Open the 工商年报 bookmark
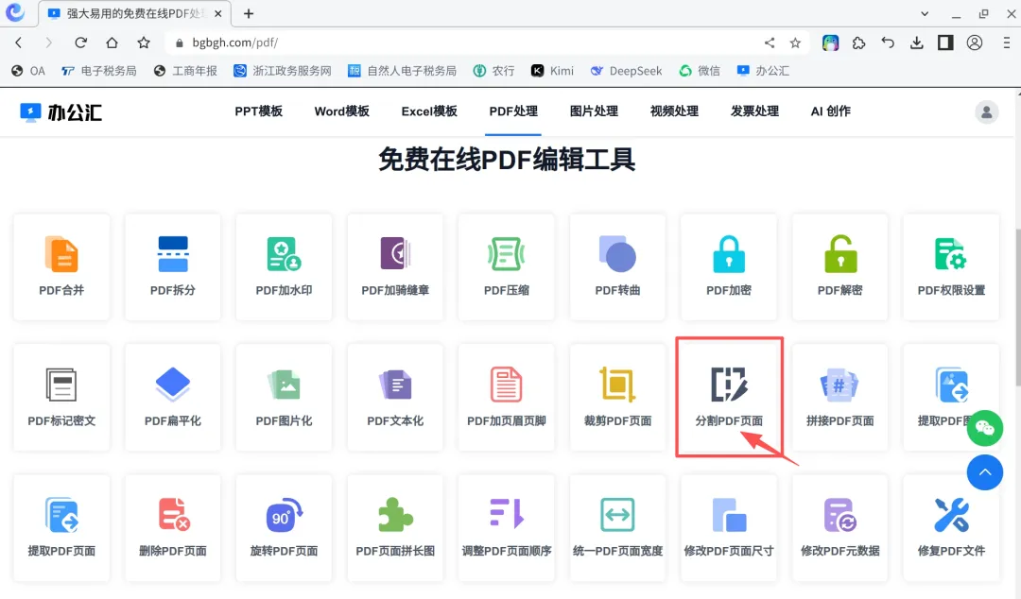 pos(185,71)
